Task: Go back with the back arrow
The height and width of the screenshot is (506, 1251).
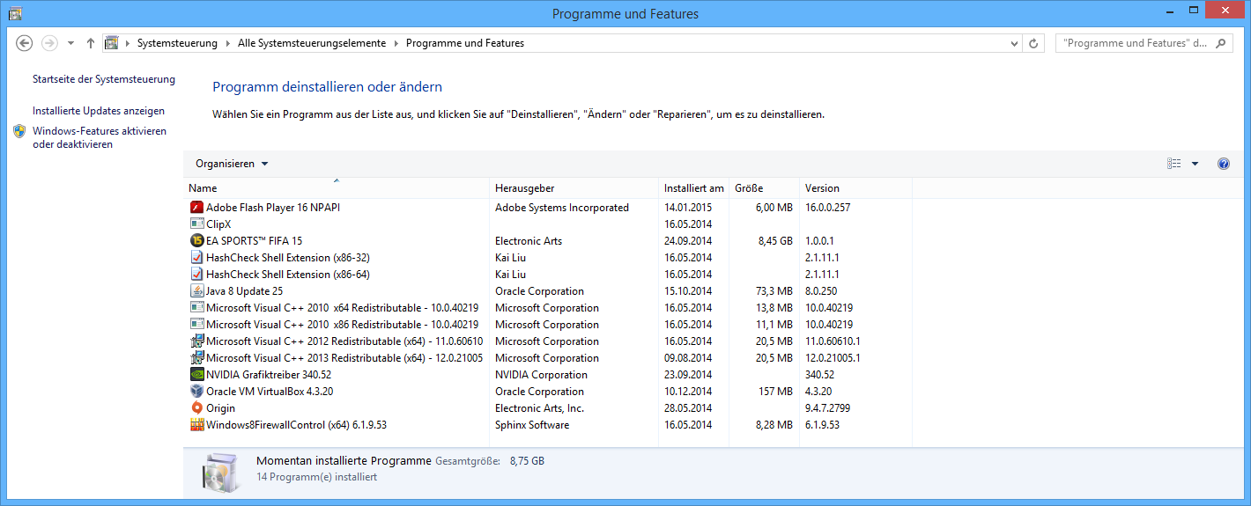Action: [x=25, y=43]
